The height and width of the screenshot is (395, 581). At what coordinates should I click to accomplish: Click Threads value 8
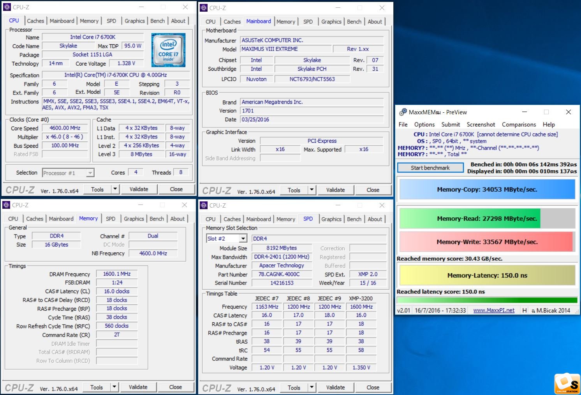181,172
